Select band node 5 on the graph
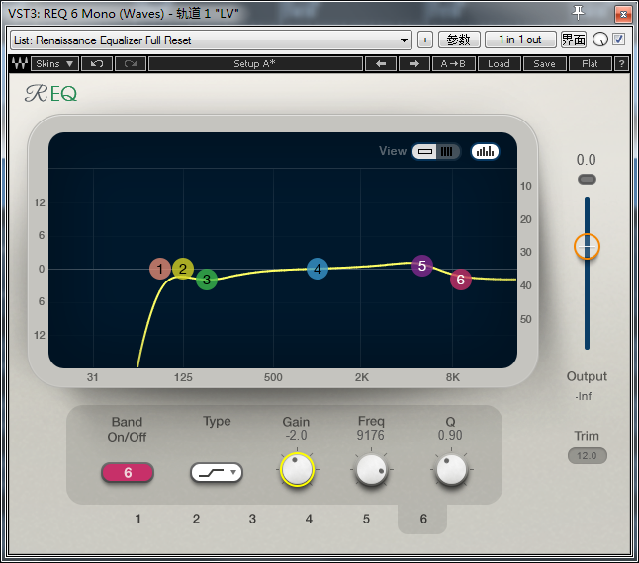Image resolution: width=639 pixels, height=563 pixels. click(422, 266)
